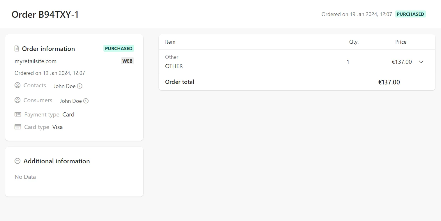Viewport: 441px width, 221px height.
Task: Click the order date in Order information card
Action: [50, 73]
